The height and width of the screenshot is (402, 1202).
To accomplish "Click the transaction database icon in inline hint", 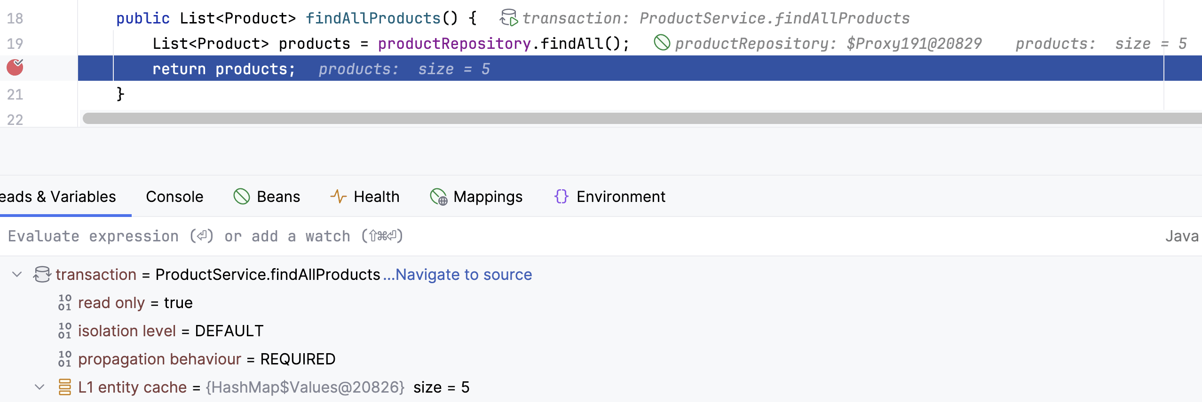I will point(508,18).
